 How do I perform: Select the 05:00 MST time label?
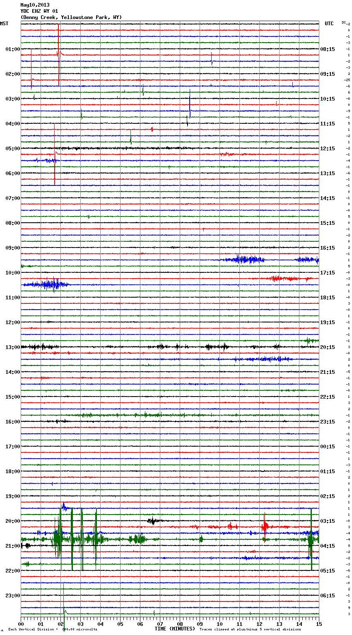click(x=13, y=149)
